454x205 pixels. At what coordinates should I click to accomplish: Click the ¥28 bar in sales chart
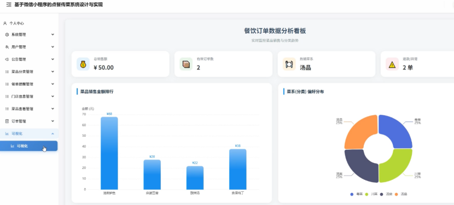pos(152,174)
